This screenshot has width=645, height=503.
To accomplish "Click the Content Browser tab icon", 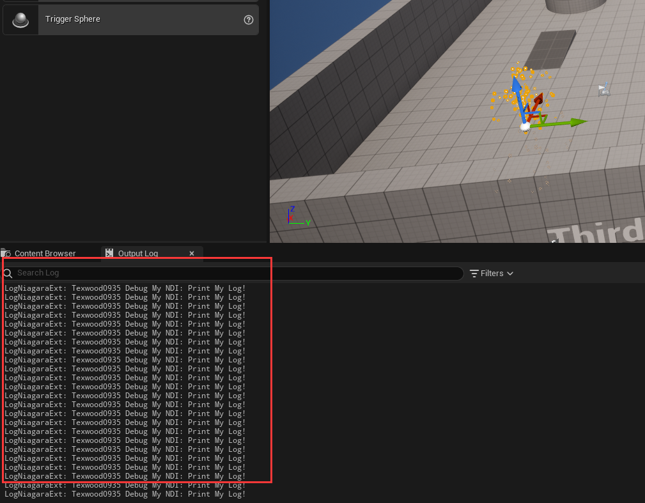I will click(x=6, y=254).
